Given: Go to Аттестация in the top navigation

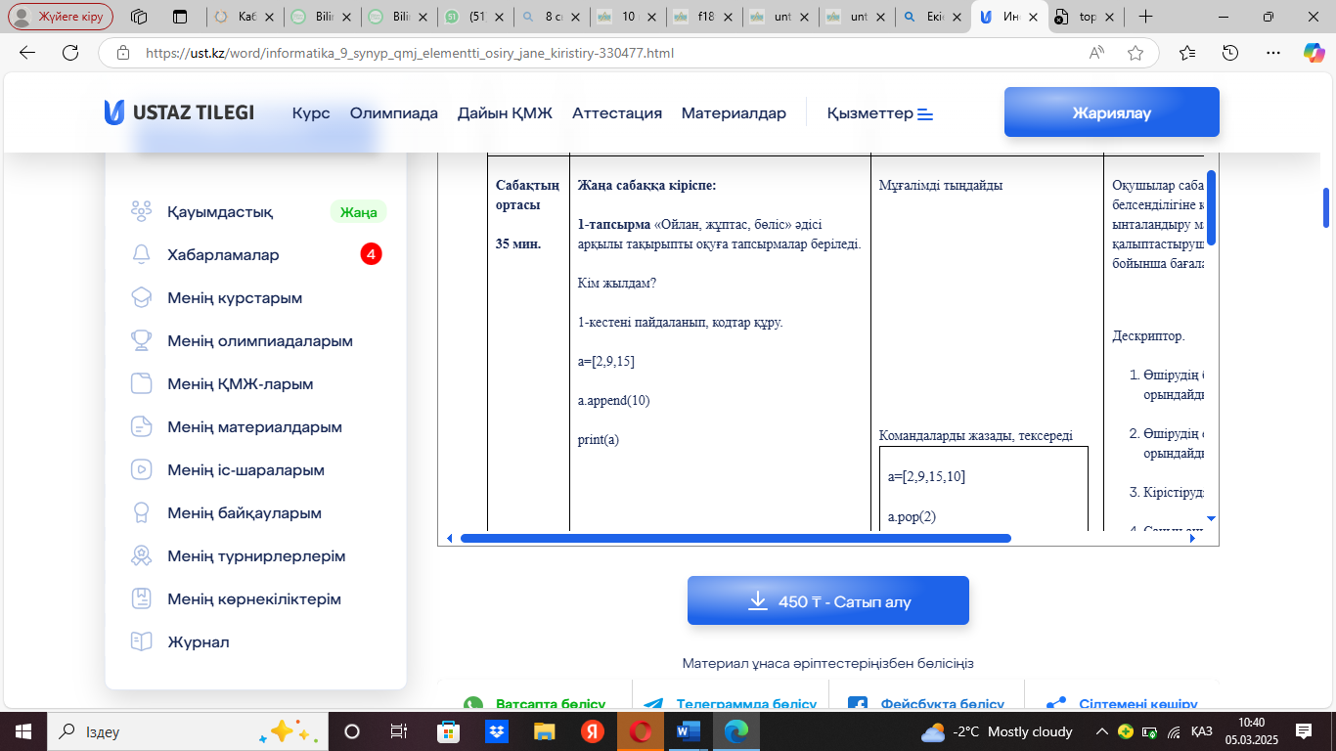Looking at the screenshot, I should (617, 113).
